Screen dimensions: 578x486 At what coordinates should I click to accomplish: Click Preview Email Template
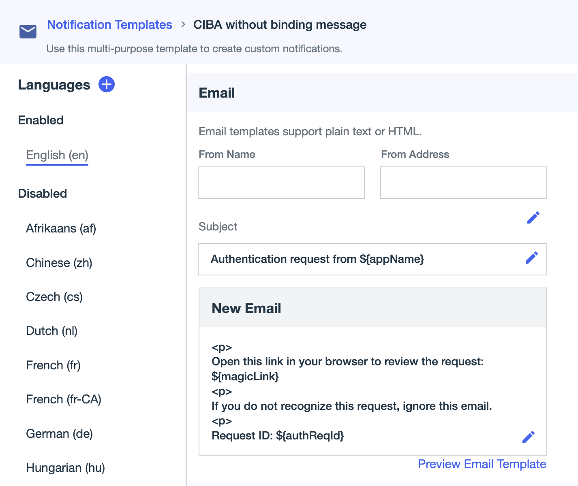coord(482,464)
